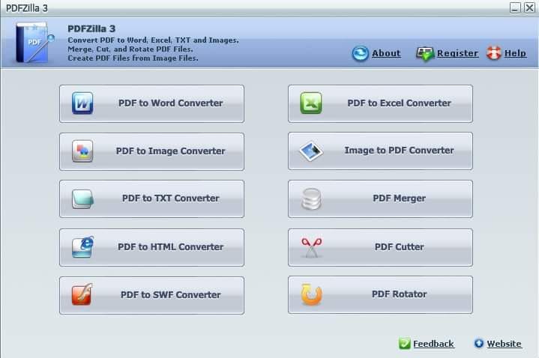Viewport: 539px width, 358px height.
Task: Open the PDF to Excel Converter
Action: click(x=380, y=103)
